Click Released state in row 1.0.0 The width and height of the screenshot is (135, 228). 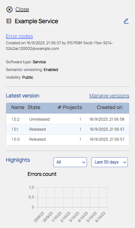point(37,139)
